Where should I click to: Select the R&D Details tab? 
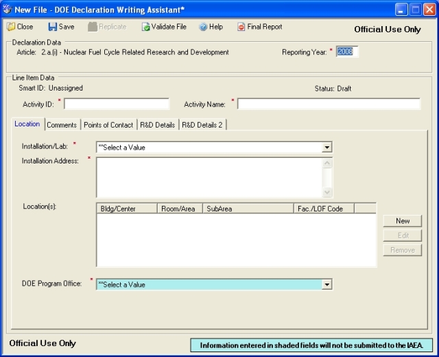[x=157, y=125]
